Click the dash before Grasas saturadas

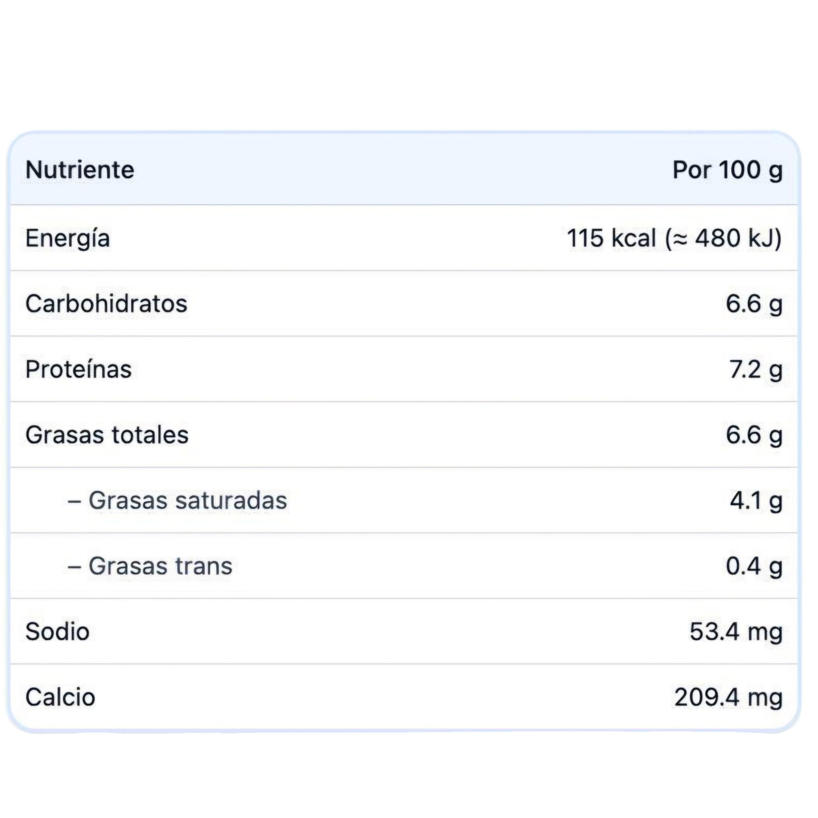pyautogui.click(x=74, y=501)
